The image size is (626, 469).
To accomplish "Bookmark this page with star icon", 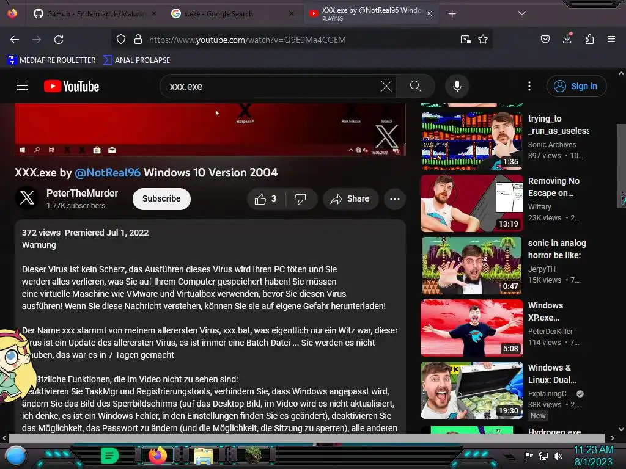I will pyautogui.click(x=483, y=40).
